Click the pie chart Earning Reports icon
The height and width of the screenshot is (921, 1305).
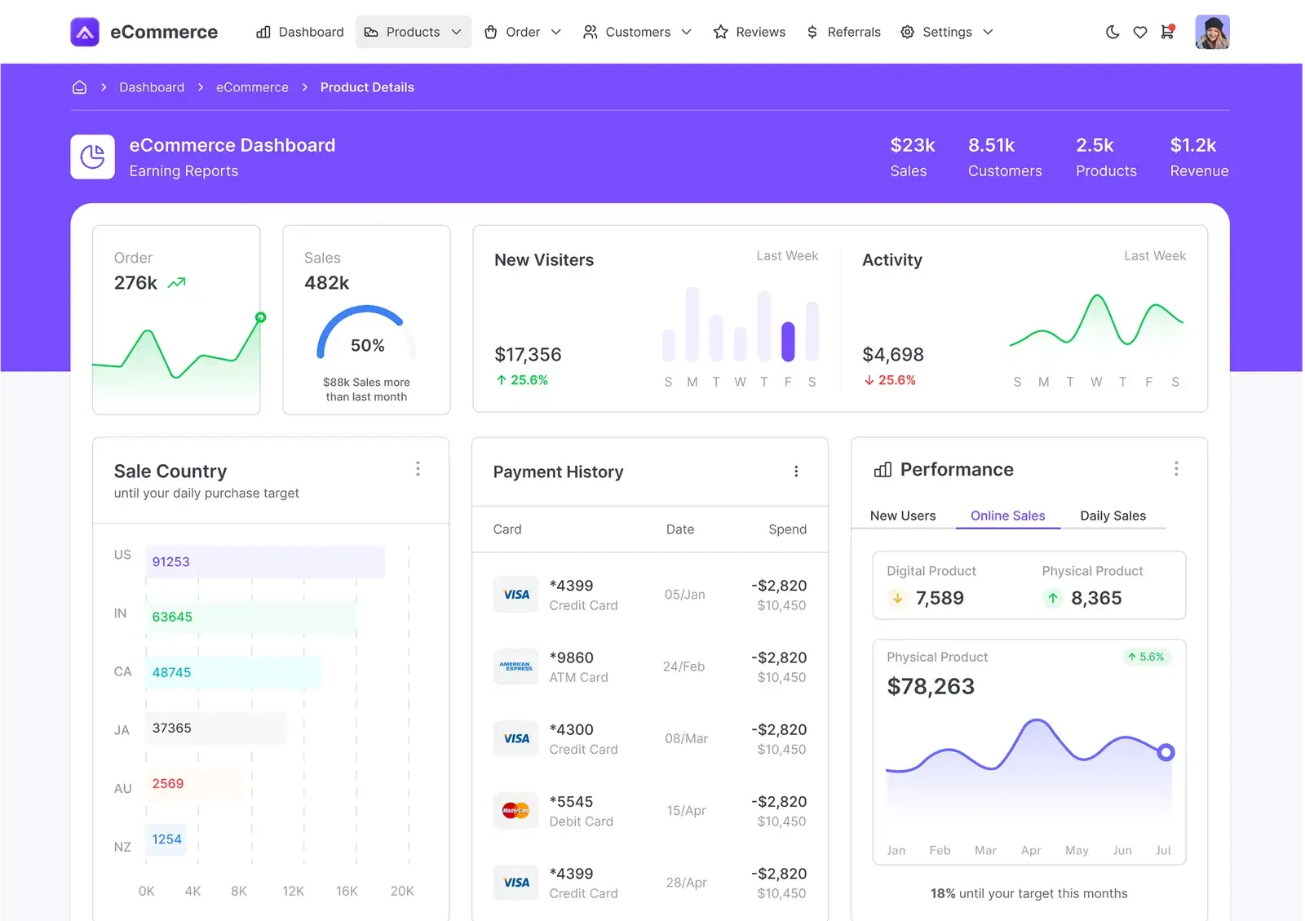tap(93, 157)
